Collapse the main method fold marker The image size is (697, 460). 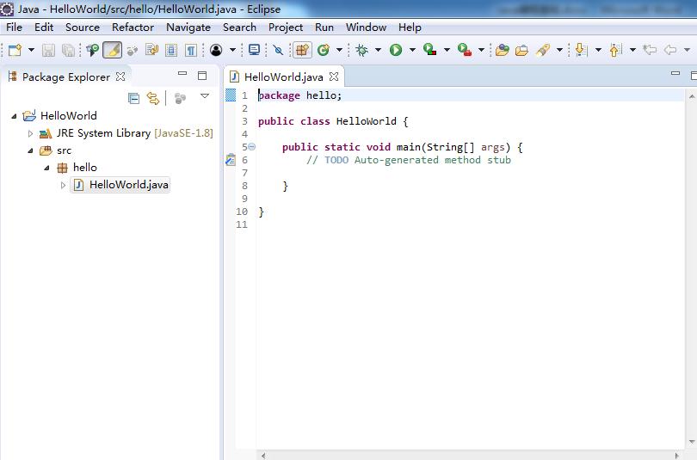(x=251, y=146)
